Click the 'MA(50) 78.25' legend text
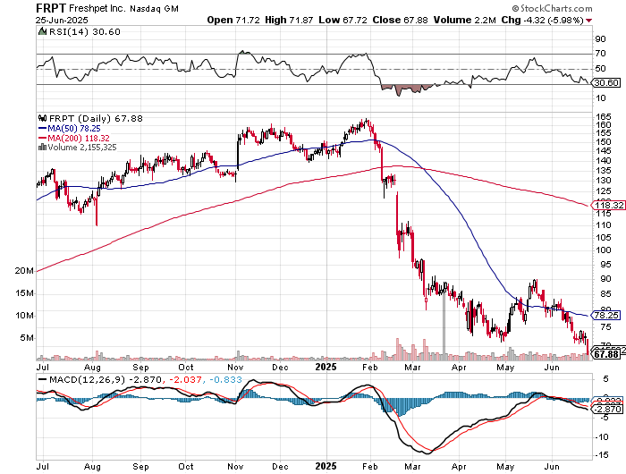The image size is (626, 474). pyautogui.click(x=74, y=129)
